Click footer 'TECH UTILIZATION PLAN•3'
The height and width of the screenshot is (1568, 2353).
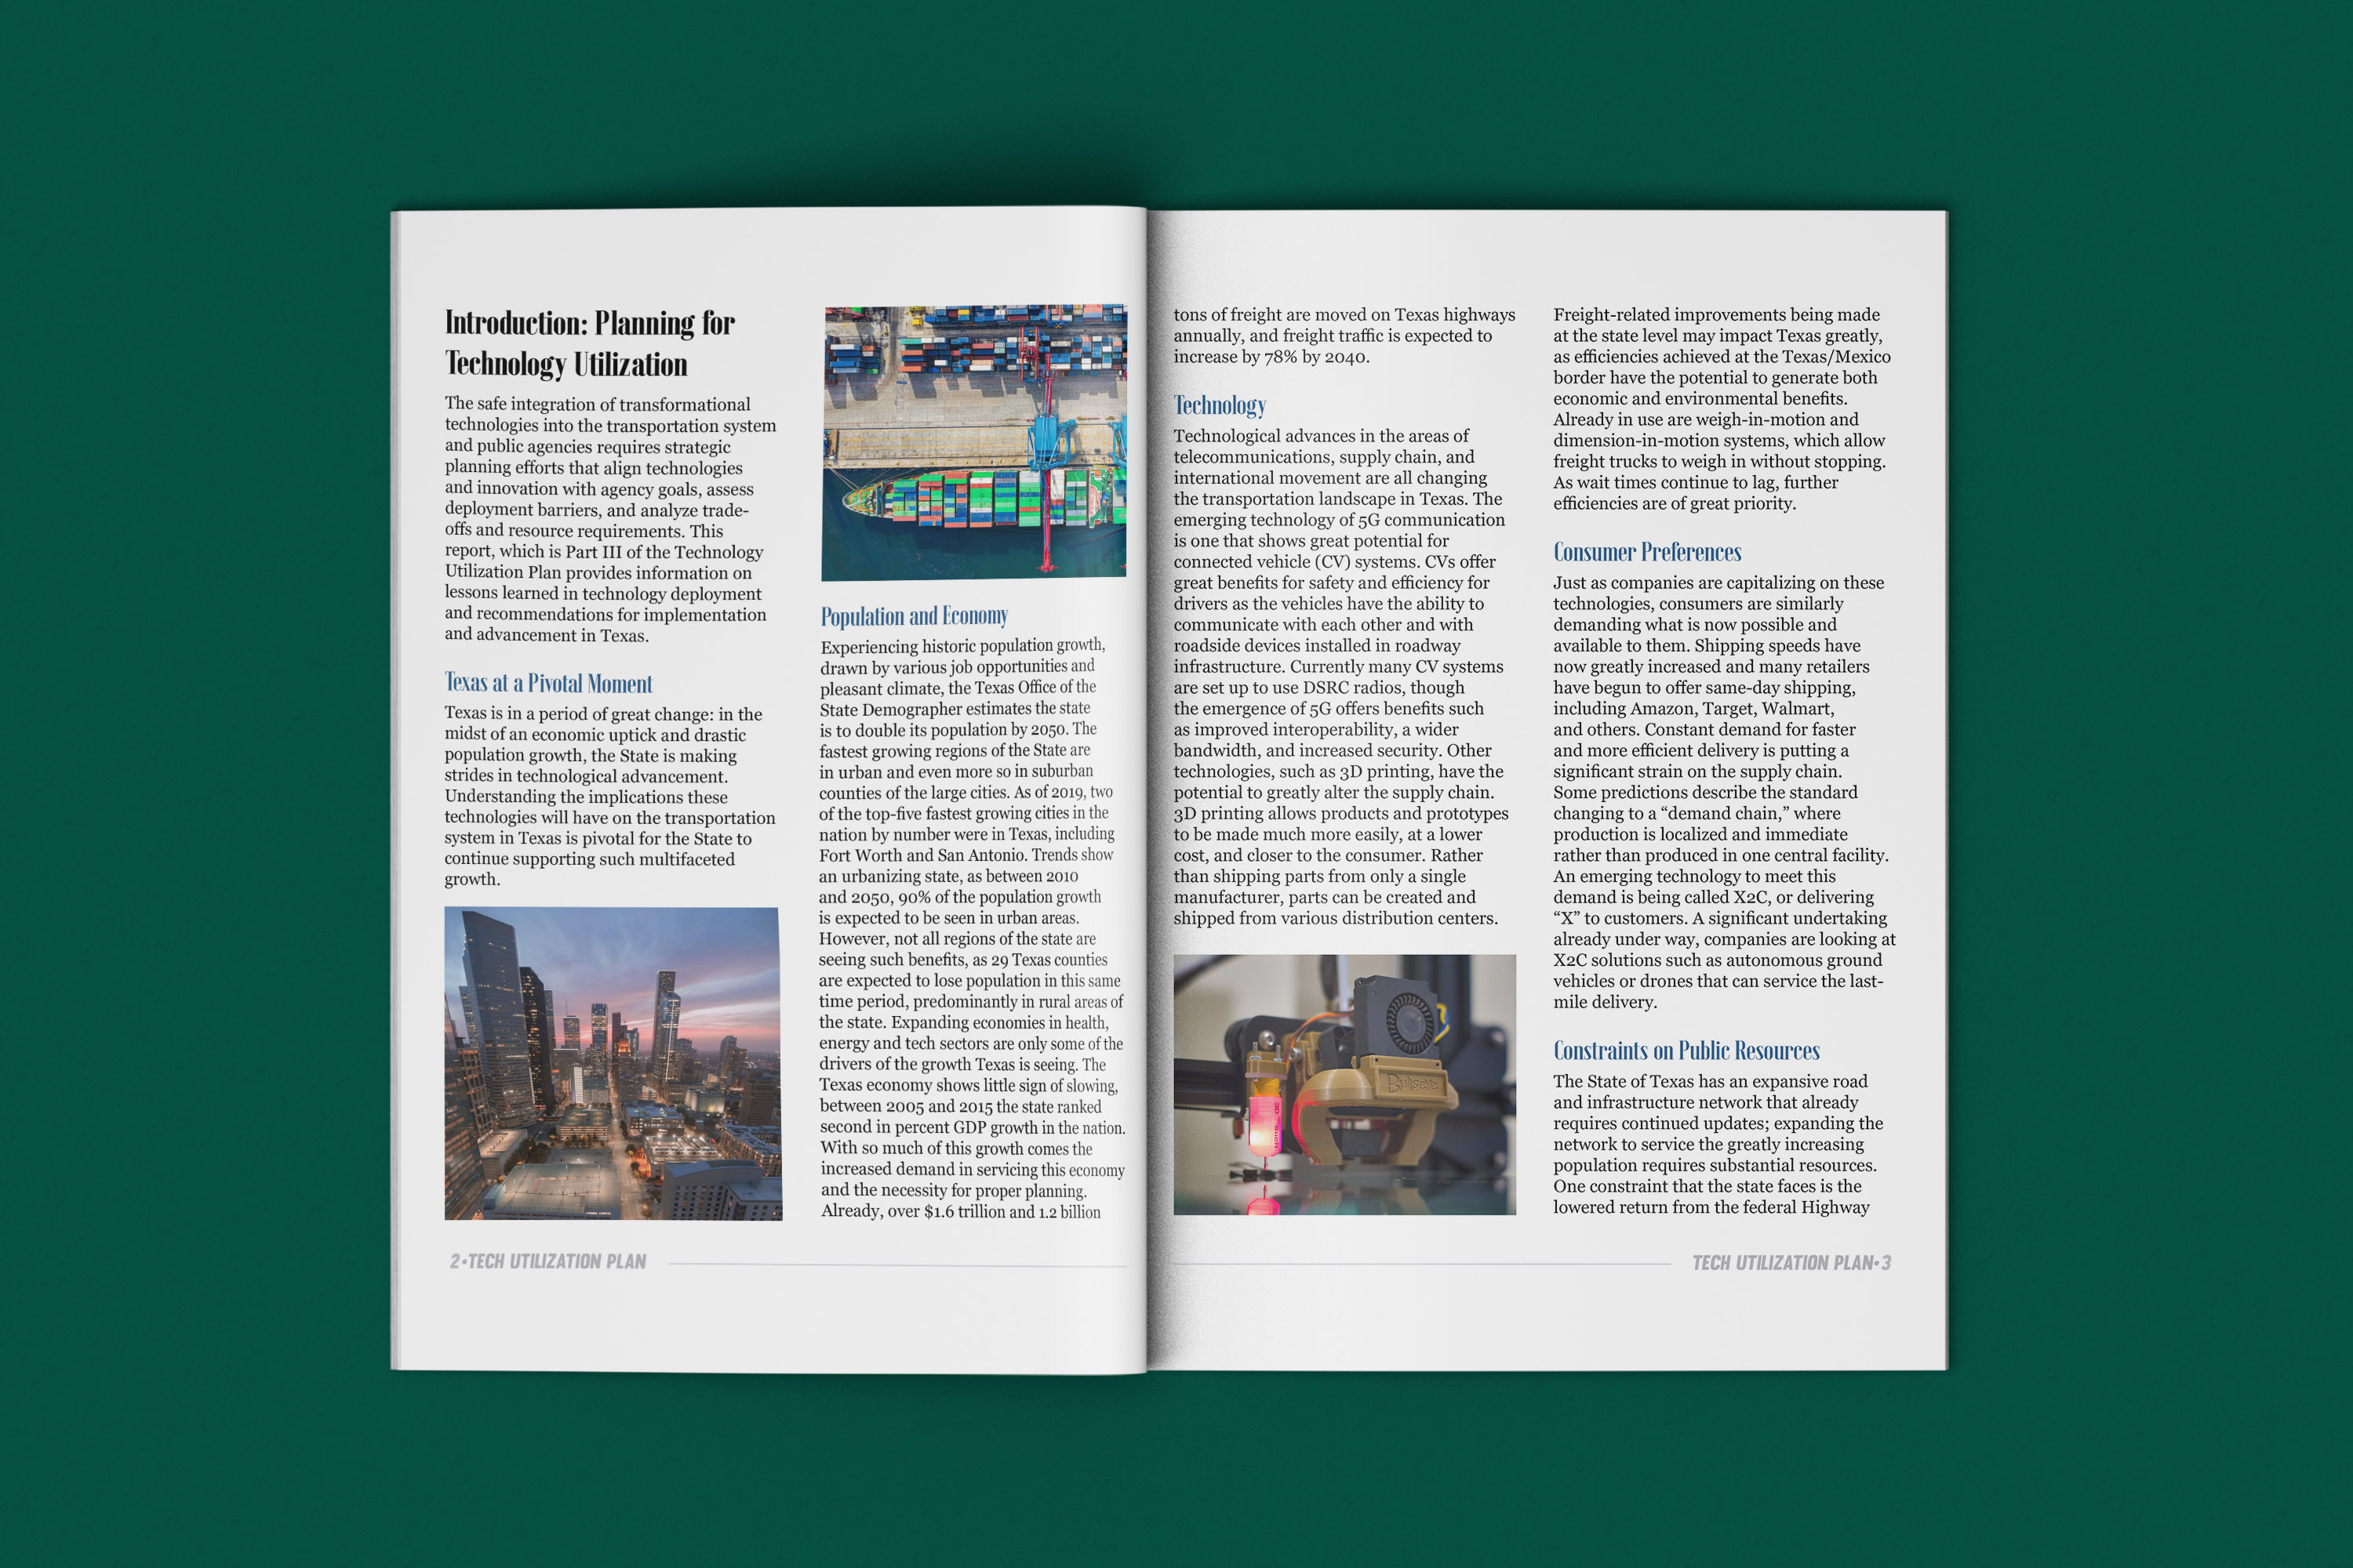point(1791,1263)
